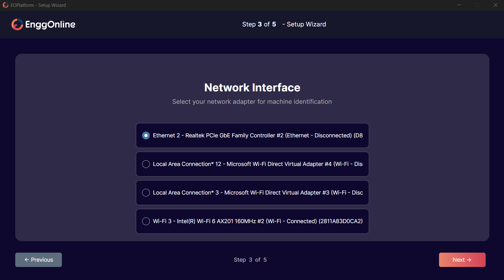Click the adapter selection subtitle text
This screenshot has width=504, height=280.
tap(252, 102)
